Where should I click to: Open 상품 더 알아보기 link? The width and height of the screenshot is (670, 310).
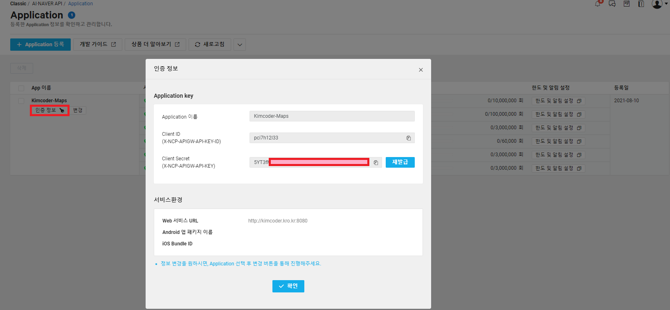155,45
